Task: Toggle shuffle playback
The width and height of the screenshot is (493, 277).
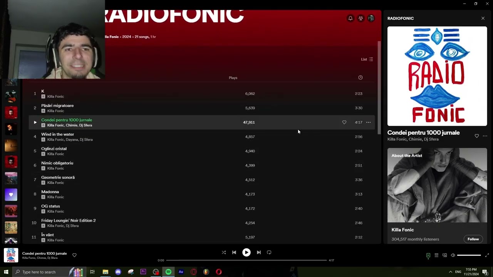Action: [x=224, y=252]
